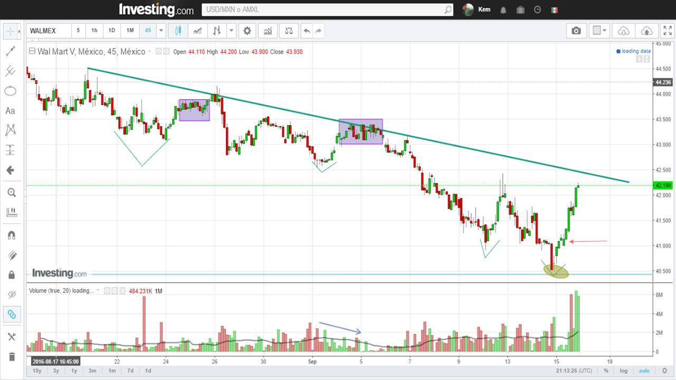
Task: Activate the zoom-in magnifier tool
Action: click(11, 193)
